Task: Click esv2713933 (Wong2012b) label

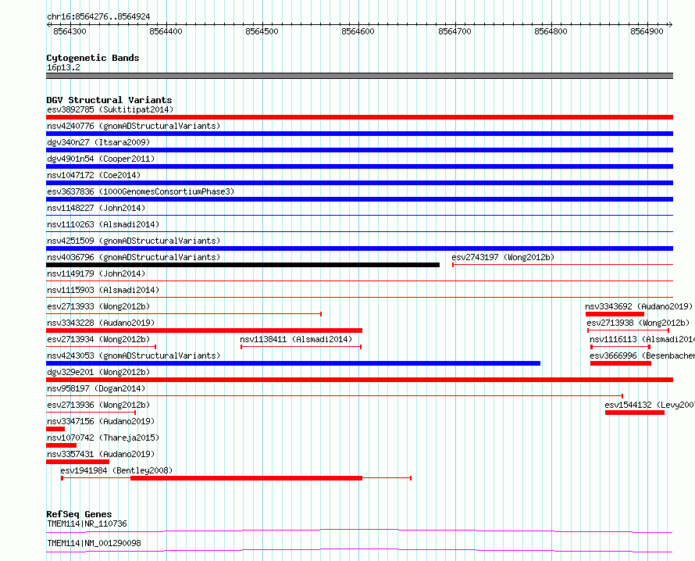Action: 98,306
